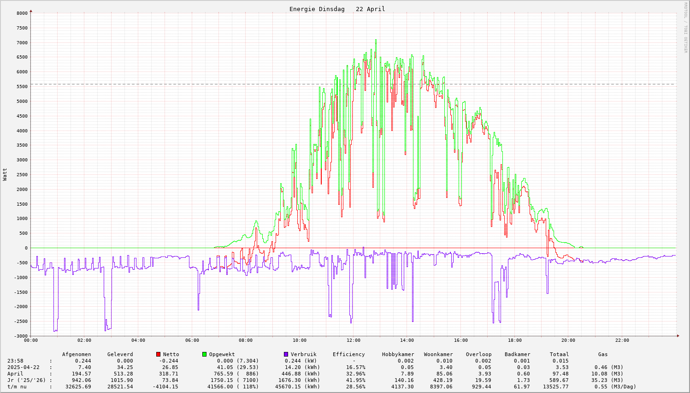Click the 2025-04-22 row label
The image size is (690, 393).
pyautogui.click(x=23, y=368)
